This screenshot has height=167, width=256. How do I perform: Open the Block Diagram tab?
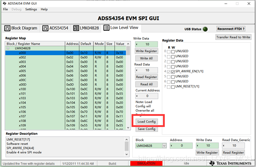pyautogui.click(x=21, y=28)
